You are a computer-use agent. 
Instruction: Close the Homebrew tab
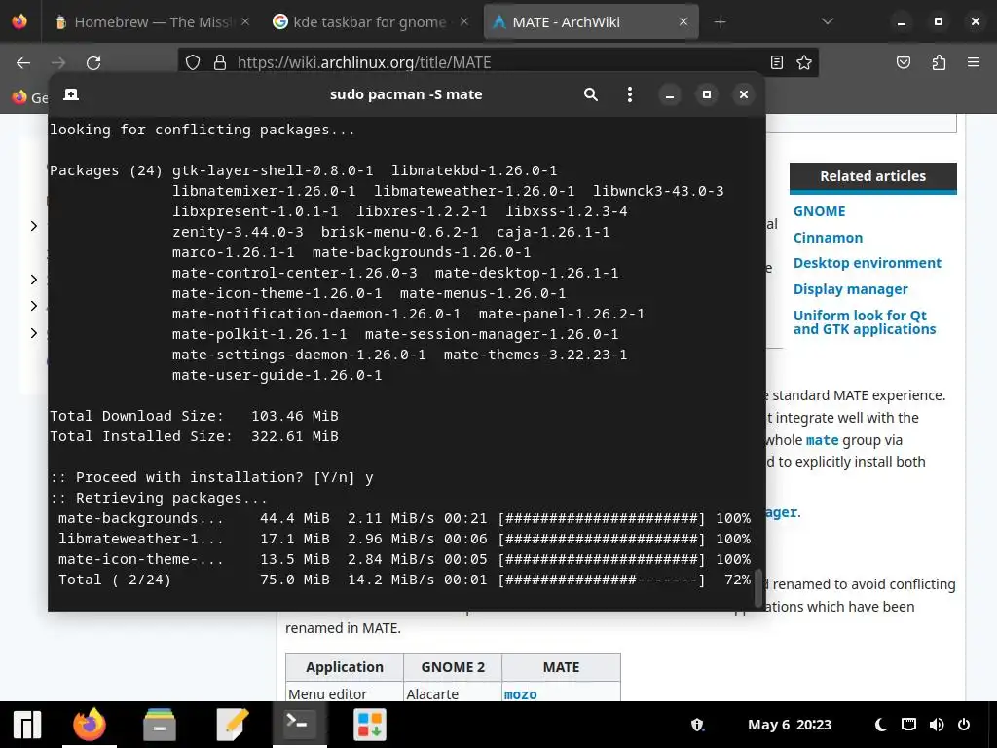(245, 21)
